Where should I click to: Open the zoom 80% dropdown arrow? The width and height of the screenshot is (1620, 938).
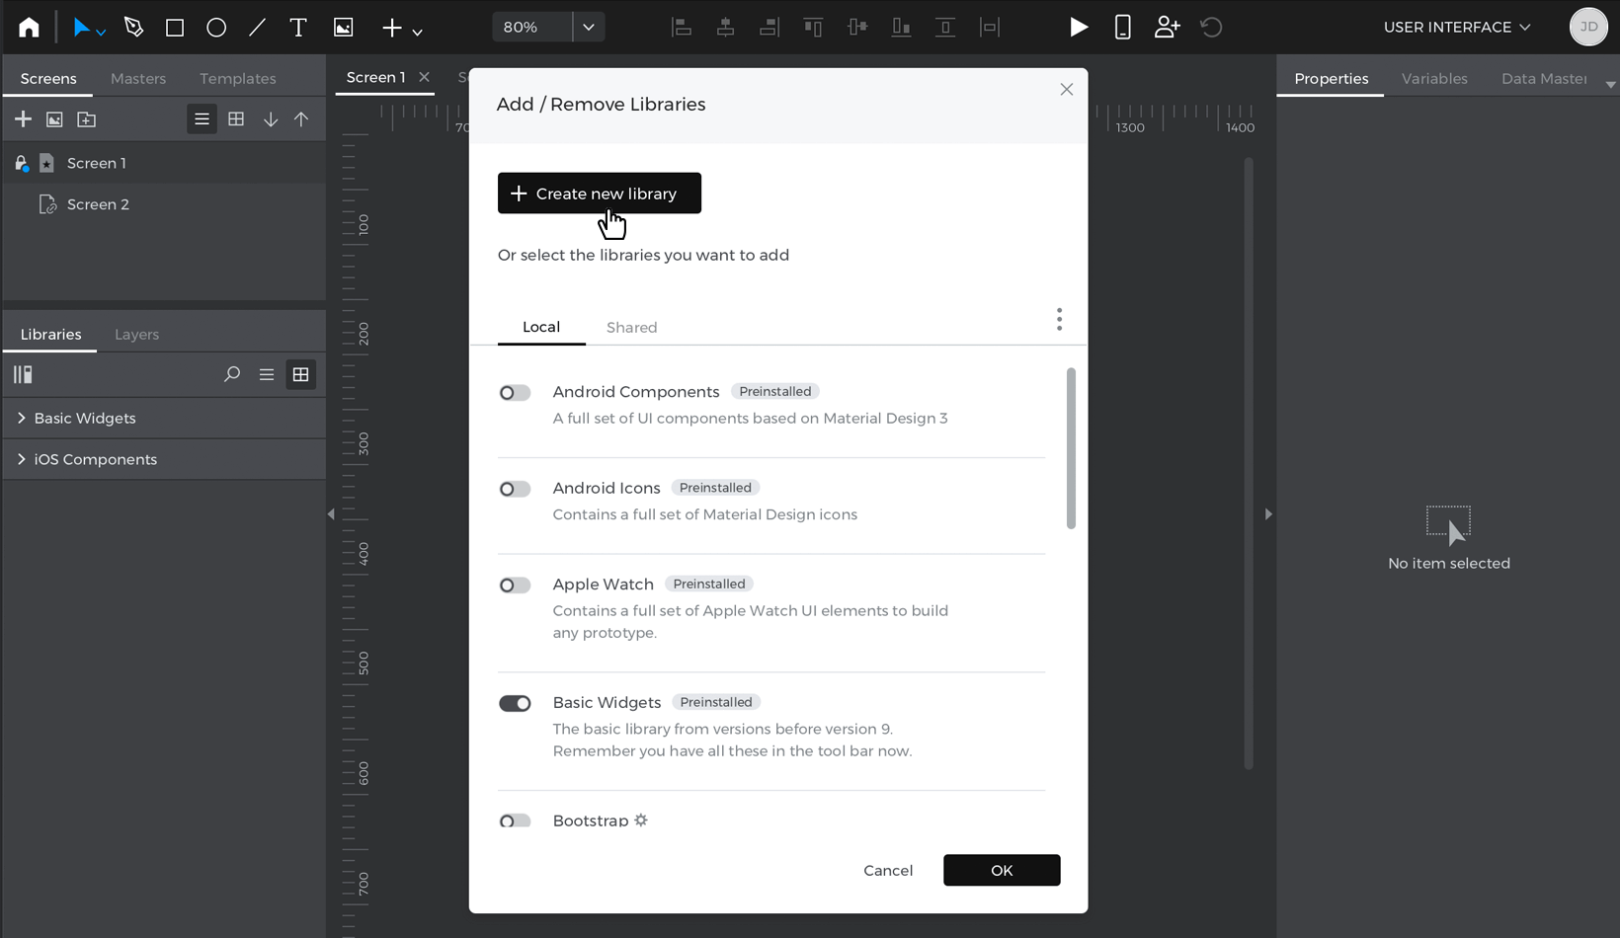[589, 27]
